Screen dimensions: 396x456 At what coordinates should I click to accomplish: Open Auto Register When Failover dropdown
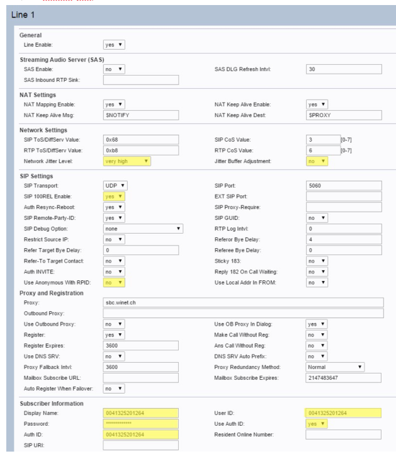(x=114, y=389)
